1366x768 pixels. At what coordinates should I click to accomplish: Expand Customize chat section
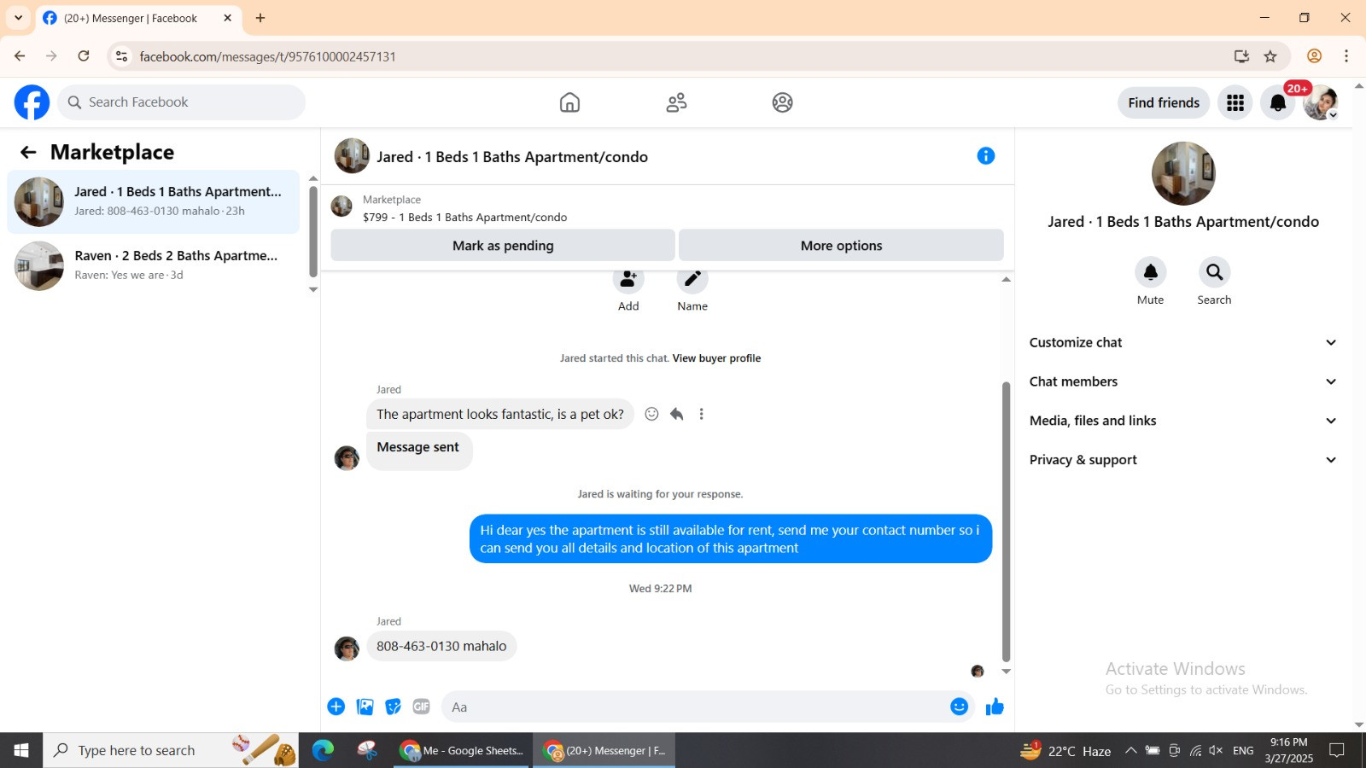(1182, 342)
